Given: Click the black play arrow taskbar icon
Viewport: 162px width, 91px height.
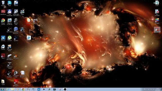Looking at the screenshot, I should tap(44, 89).
